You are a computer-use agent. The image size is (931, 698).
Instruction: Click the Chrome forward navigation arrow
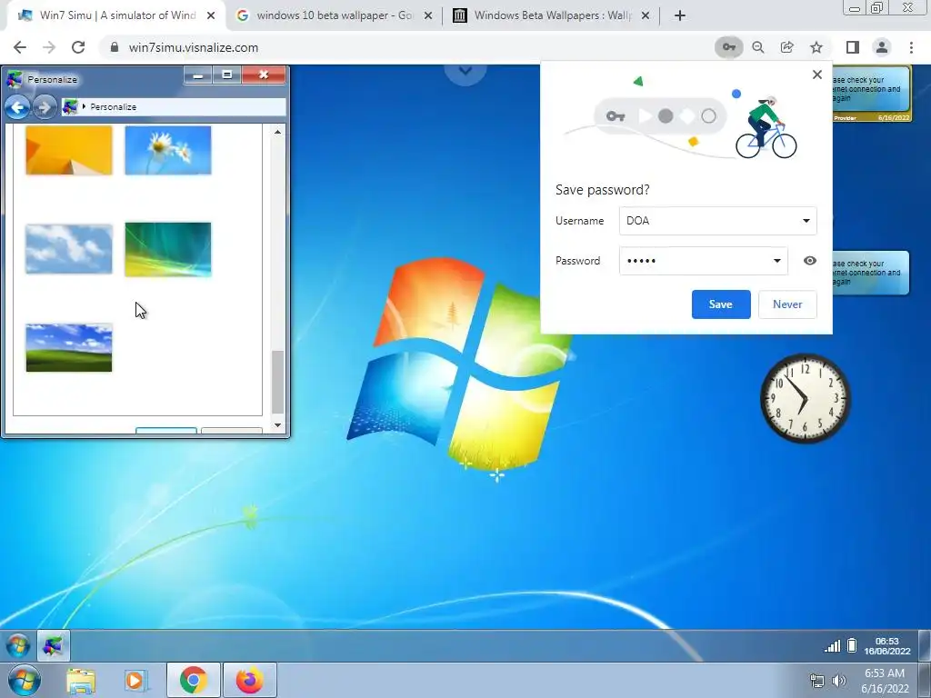click(x=49, y=47)
